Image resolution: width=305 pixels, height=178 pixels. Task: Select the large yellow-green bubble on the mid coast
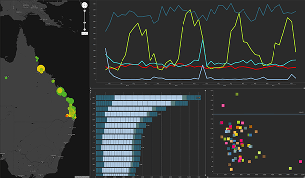(60, 91)
